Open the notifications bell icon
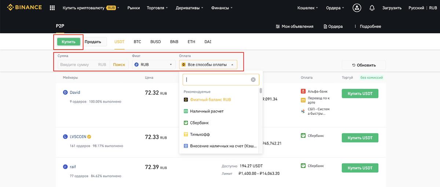 click(x=372, y=8)
